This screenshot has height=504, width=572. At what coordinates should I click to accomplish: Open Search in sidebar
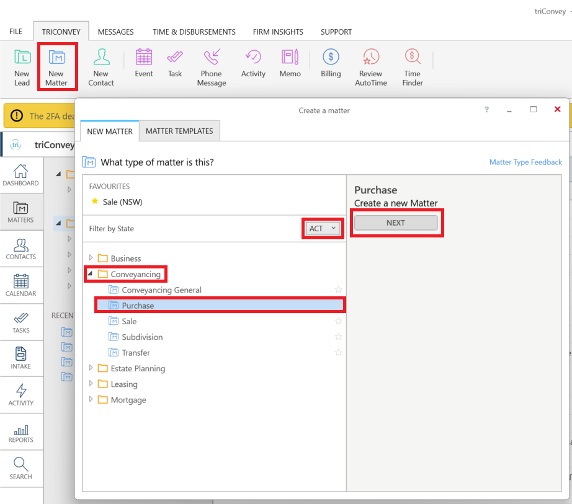(x=21, y=469)
